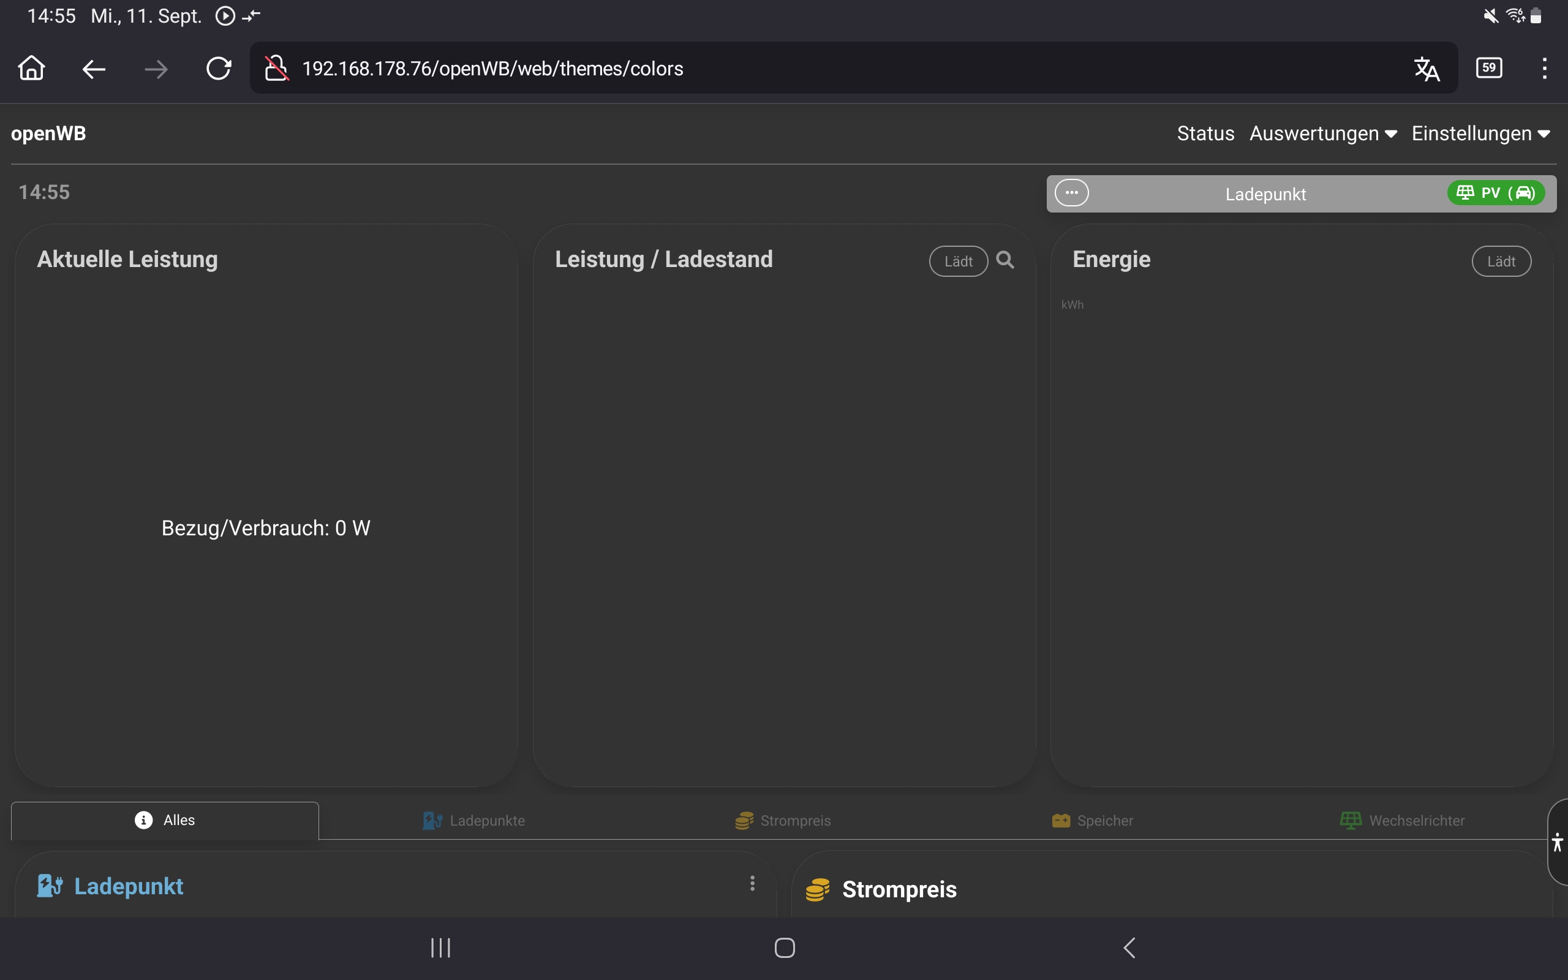Open the tab switcher showing 59

pos(1489,68)
